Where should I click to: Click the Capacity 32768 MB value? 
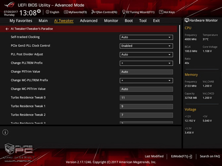click(191, 98)
